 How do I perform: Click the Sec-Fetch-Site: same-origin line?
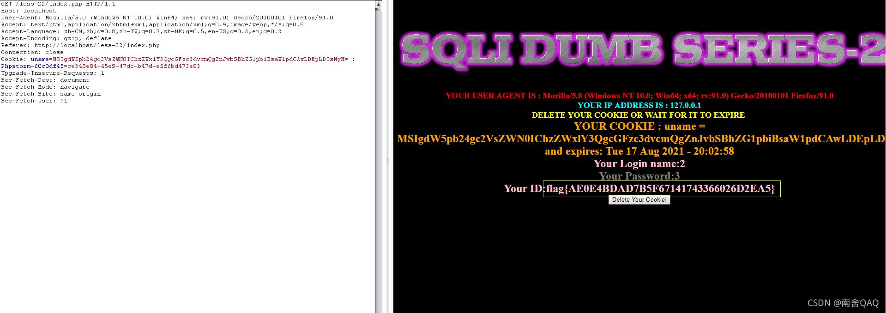pyautogui.click(x=51, y=94)
